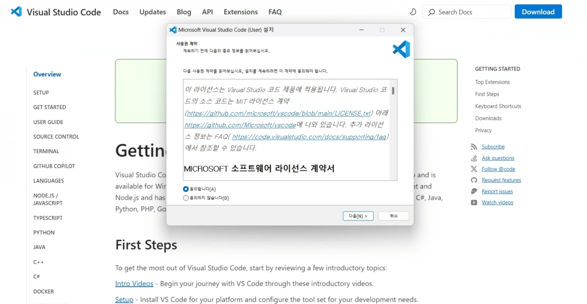Expand the TERMINAL sidebar section
The image size is (587, 304).
coord(46,151)
